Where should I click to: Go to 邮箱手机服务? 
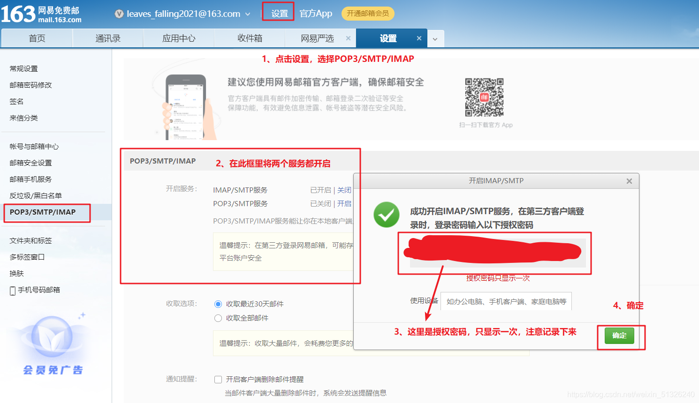point(31,179)
